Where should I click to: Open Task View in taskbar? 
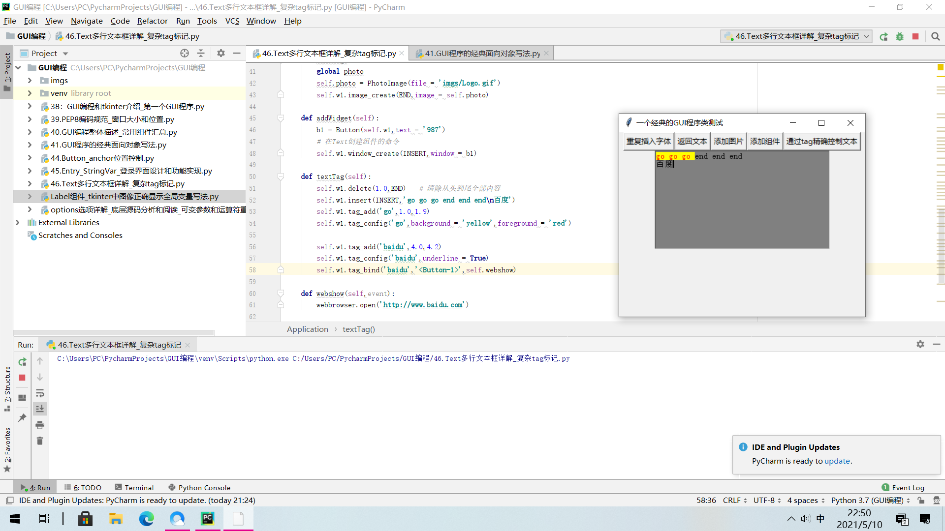pos(44,519)
